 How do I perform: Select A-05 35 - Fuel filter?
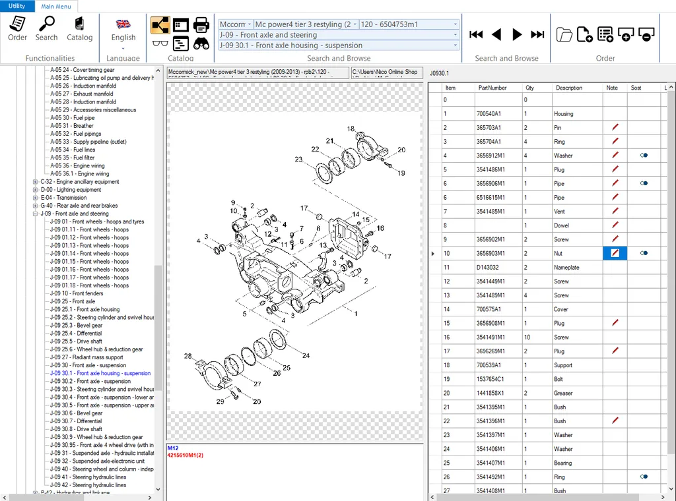coord(73,158)
